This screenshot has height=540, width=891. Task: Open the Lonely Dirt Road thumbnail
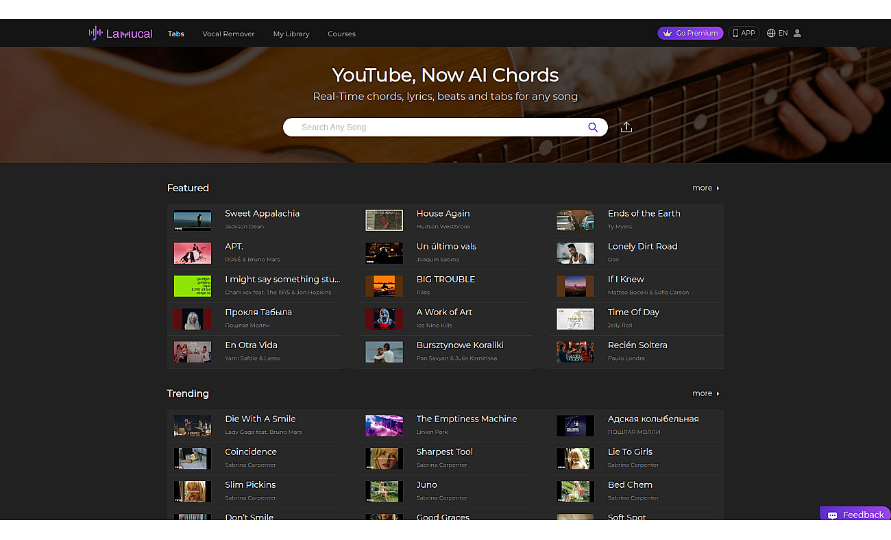[x=575, y=253]
